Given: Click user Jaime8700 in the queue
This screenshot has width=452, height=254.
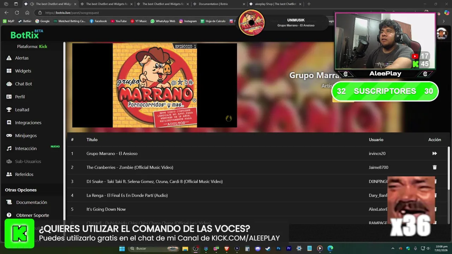Looking at the screenshot, I should tap(378, 167).
